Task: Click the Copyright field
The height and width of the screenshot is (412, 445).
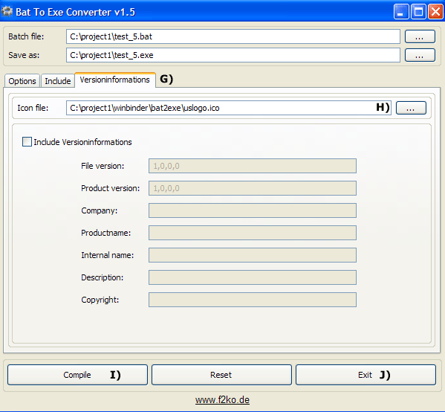Action: pos(253,300)
